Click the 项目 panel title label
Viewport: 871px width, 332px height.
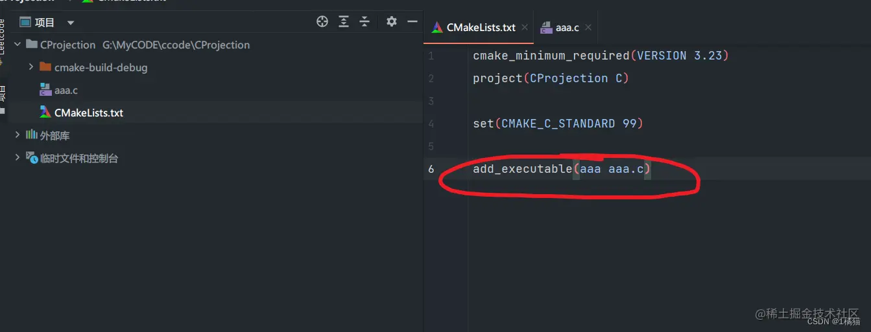(x=45, y=23)
